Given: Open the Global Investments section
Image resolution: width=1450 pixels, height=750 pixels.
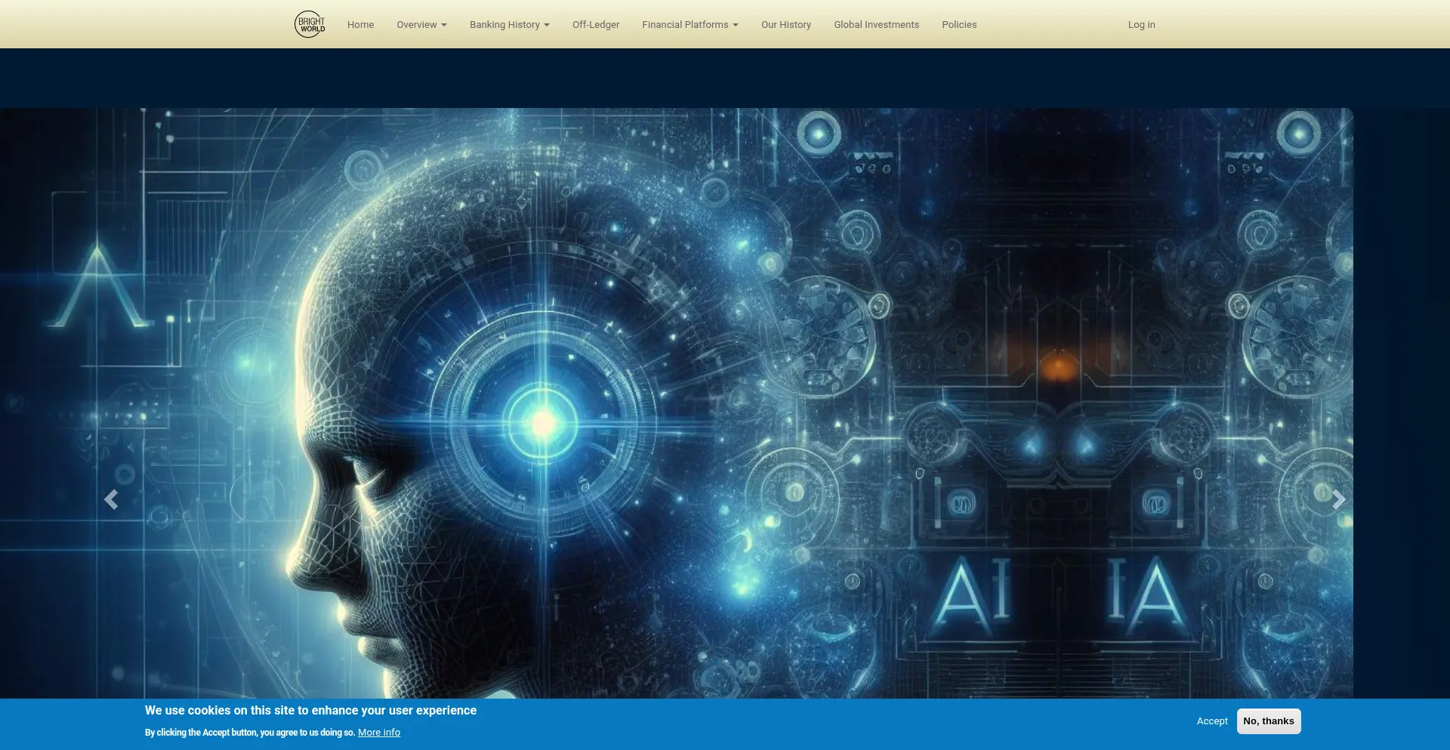Looking at the screenshot, I should (x=876, y=25).
